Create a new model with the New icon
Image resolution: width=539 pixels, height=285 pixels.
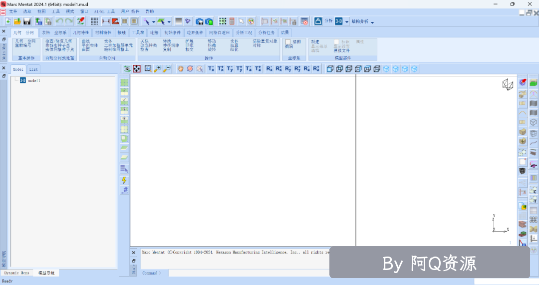tap(7, 21)
